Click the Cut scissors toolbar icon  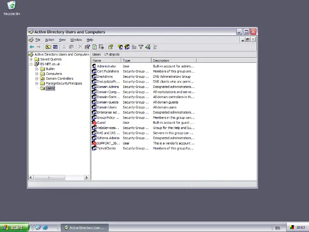click(x=64, y=47)
